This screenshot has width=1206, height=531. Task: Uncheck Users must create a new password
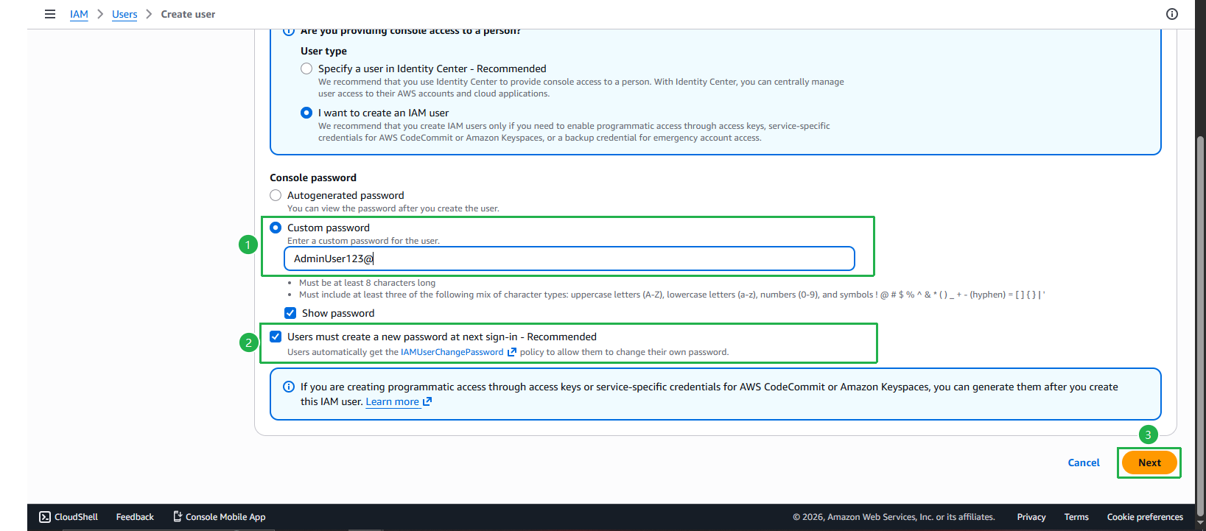click(276, 337)
